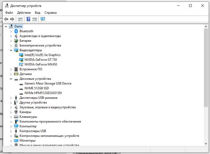Expand the Bluetooth category
Image resolution: width=210 pixels, height=154 pixels.
pos(11,31)
